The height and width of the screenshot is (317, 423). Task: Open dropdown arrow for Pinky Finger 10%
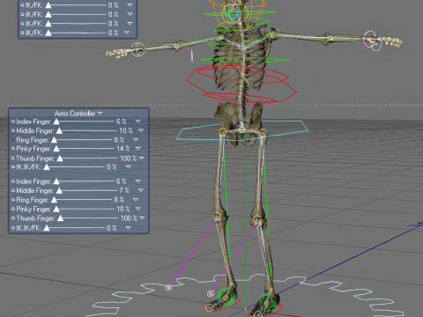138,209
